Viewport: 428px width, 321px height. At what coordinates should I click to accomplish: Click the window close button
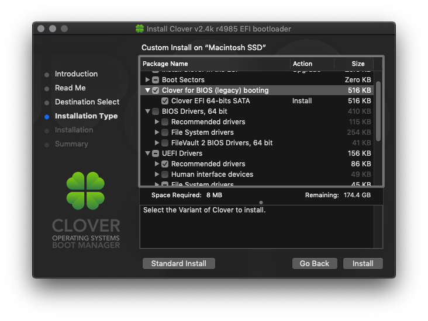[41, 29]
